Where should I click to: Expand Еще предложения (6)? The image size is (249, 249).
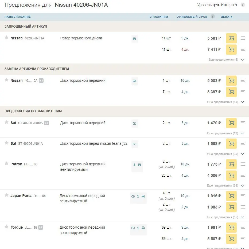point(226,60)
